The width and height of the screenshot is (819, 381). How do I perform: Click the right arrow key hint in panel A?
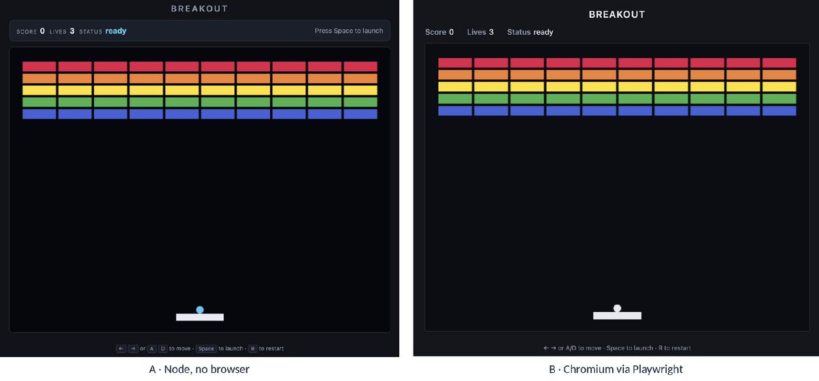tap(133, 348)
